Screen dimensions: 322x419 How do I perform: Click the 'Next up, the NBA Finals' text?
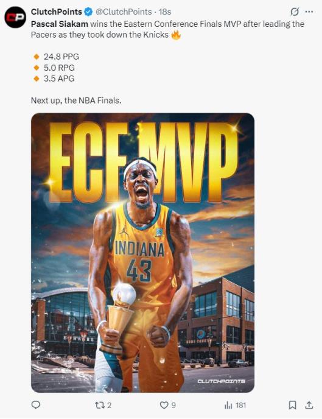(x=76, y=100)
